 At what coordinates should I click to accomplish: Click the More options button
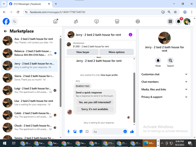point(116,52)
